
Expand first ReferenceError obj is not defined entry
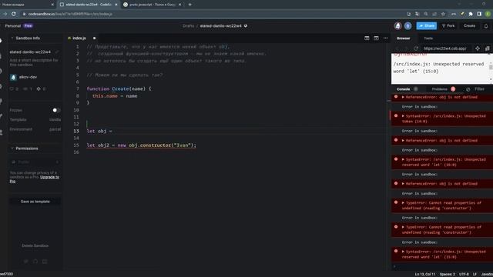click(x=403, y=97)
